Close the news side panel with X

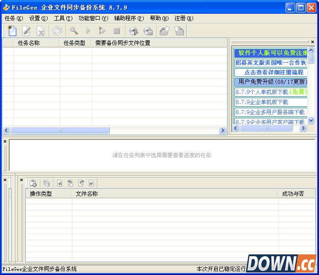coord(313,42)
